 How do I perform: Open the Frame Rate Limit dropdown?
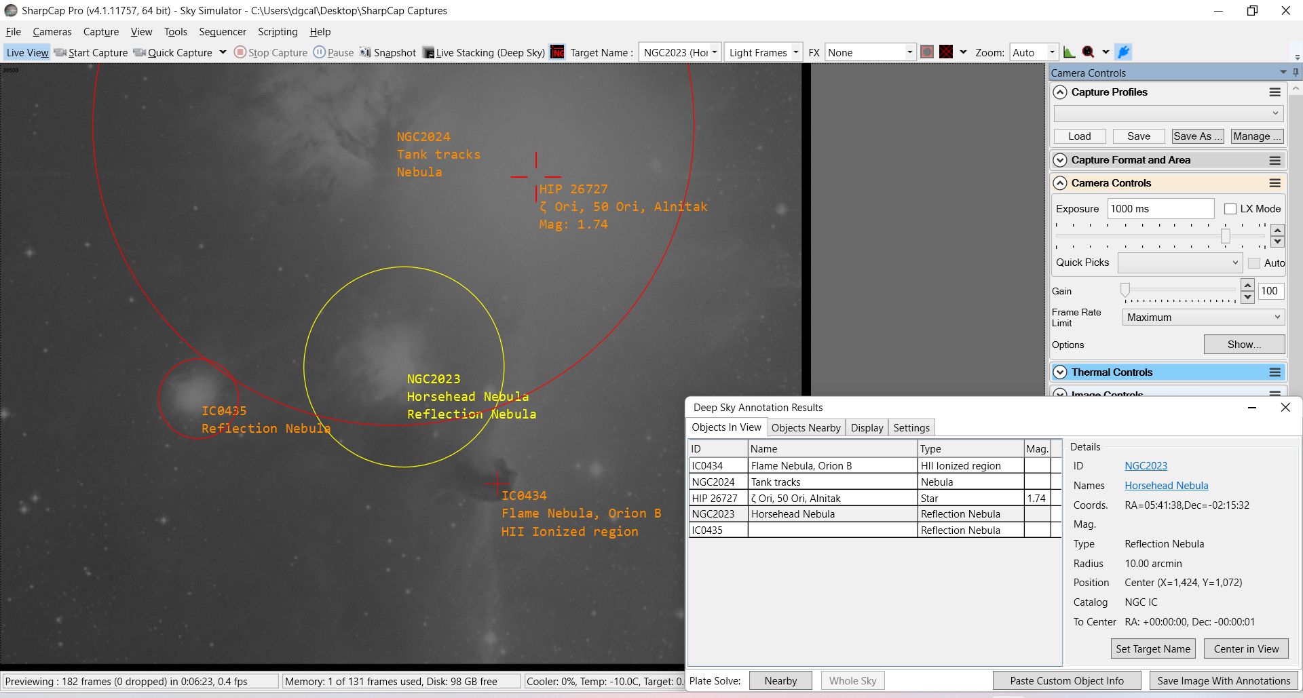click(x=1203, y=317)
